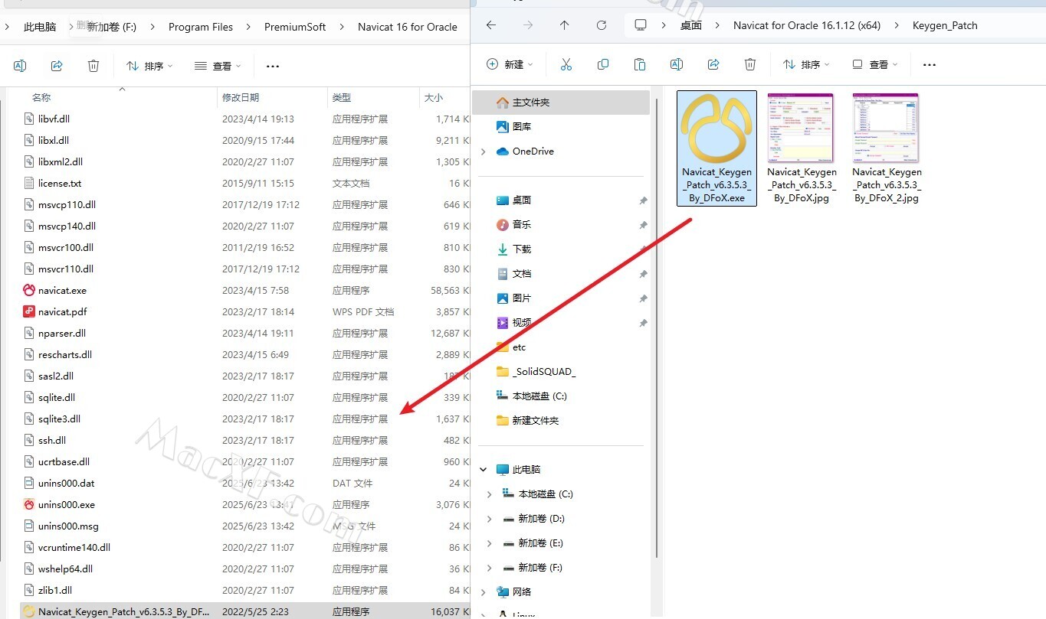Go up one folder level in the Keygen_Patch window
This screenshot has height=619, width=1046.
(x=565, y=25)
